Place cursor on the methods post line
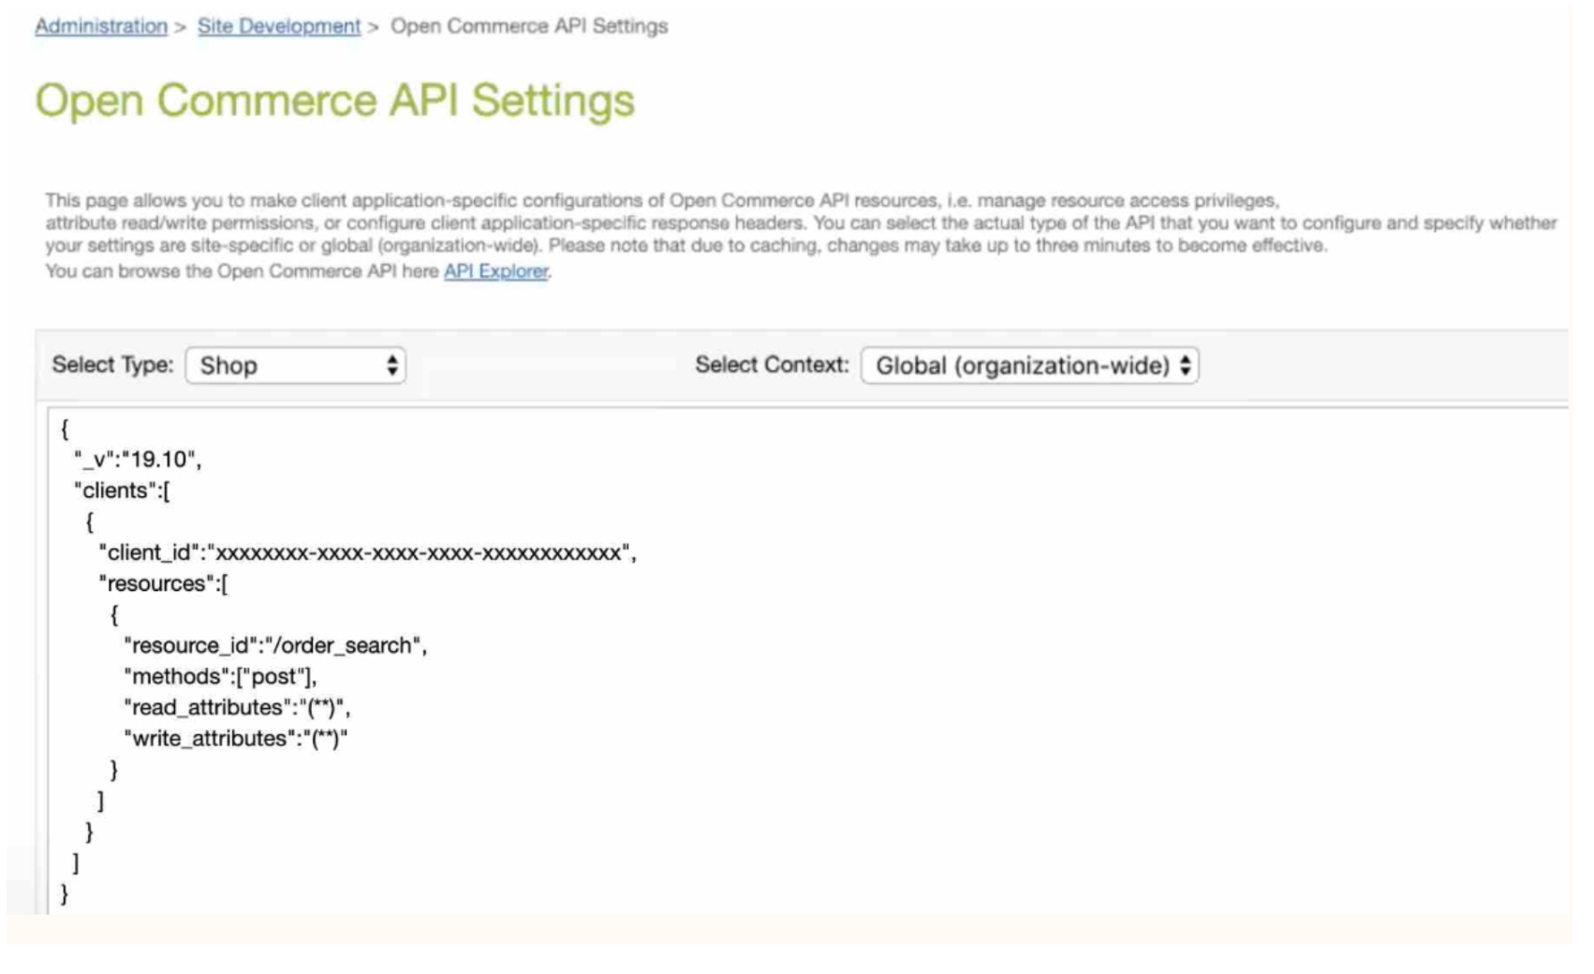The width and height of the screenshot is (1594, 974). click(220, 676)
